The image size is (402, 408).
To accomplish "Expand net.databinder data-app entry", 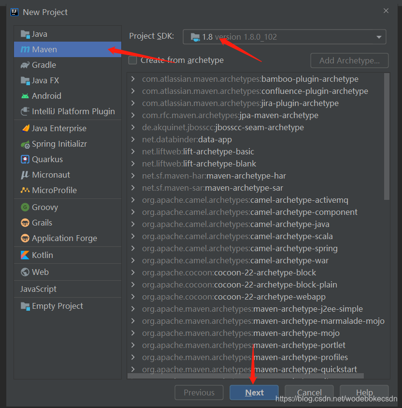I will pyautogui.click(x=133, y=139).
